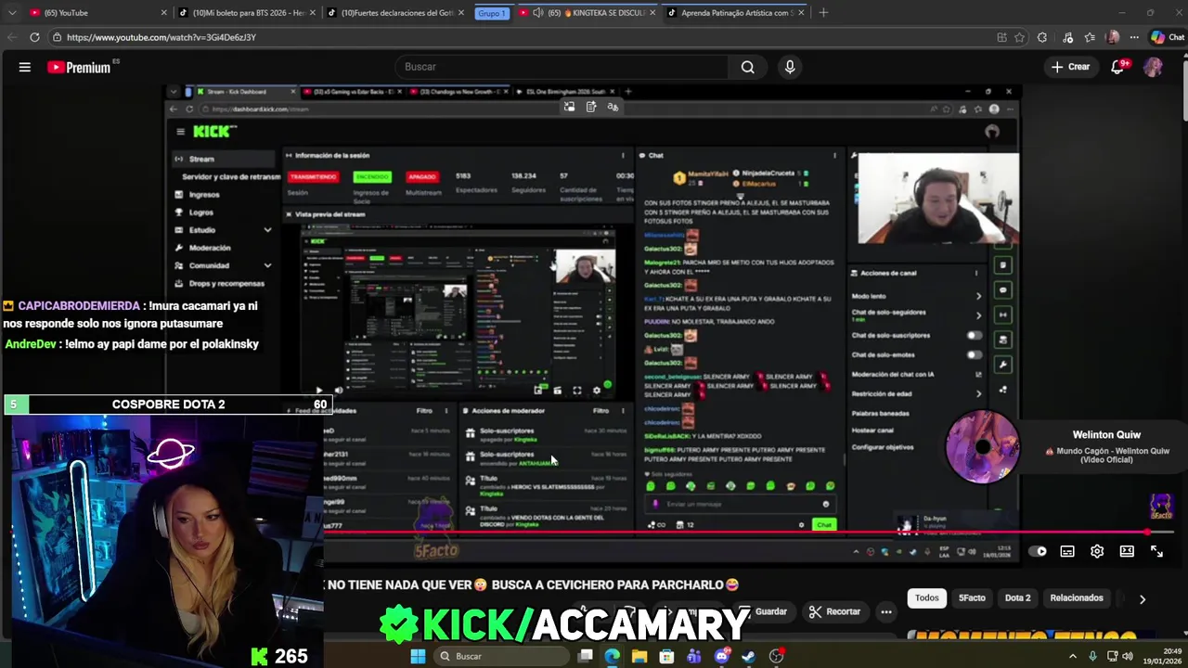This screenshot has height=668, width=1188.
Task: Click the channel watermark on the video
Action: pyautogui.click(x=1161, y=507)
